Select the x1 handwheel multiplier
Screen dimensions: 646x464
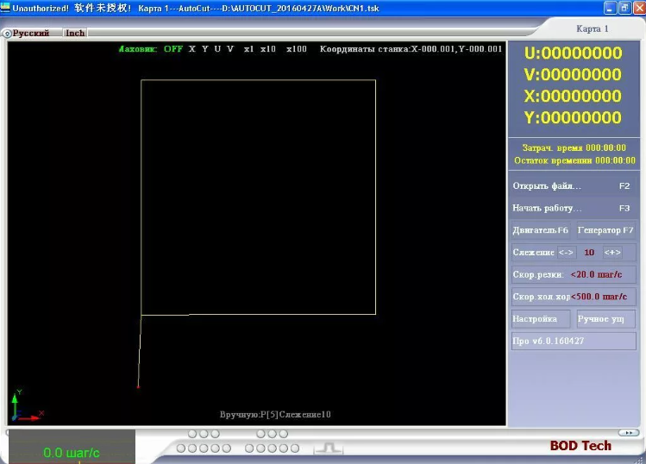coord(248,49)
